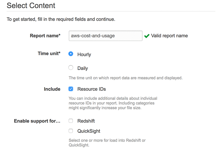Click the "Report name*" field label
The height and width of the screenshot is (153, 221).
click(x=45, y=36)
